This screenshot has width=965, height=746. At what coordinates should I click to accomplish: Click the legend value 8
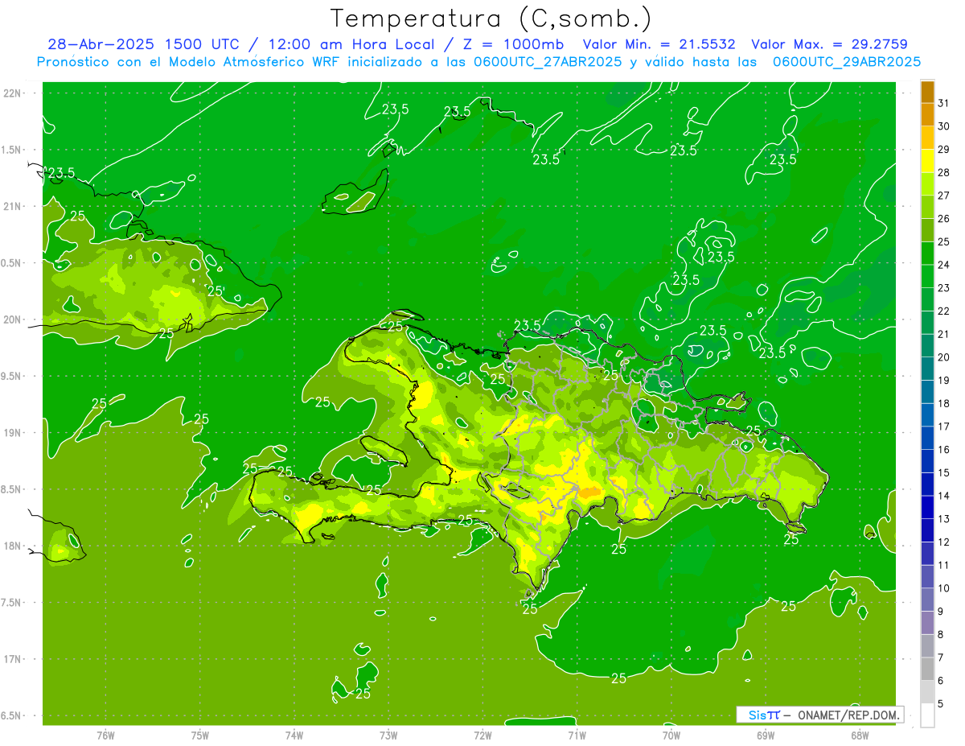point(941,634)
